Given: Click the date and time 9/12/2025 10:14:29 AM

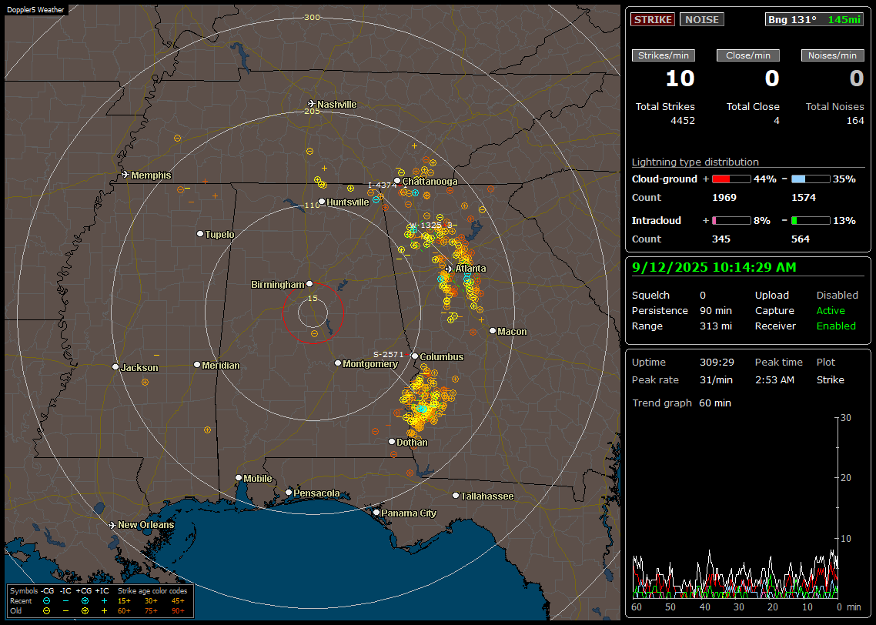Looking at the screenshot, I should click(714, 268).
